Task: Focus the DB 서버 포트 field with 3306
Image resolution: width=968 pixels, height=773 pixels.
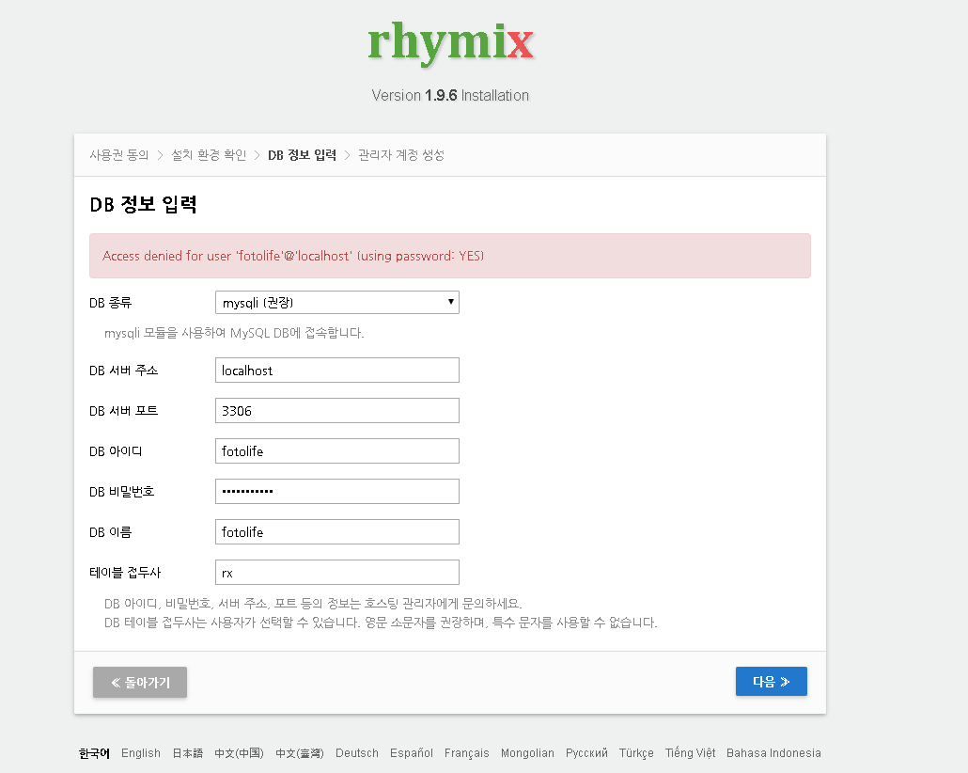Action: (x=337, y=410)
